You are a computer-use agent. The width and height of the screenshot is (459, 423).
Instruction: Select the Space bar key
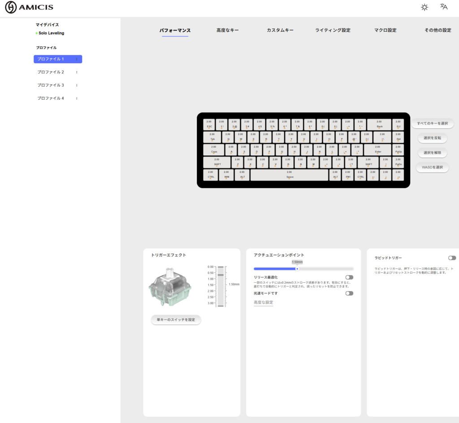click(x=290, y=175)
